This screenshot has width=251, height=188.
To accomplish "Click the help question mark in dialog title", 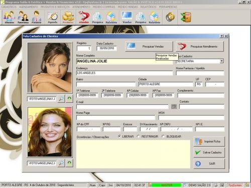I will tap(221, 36).
